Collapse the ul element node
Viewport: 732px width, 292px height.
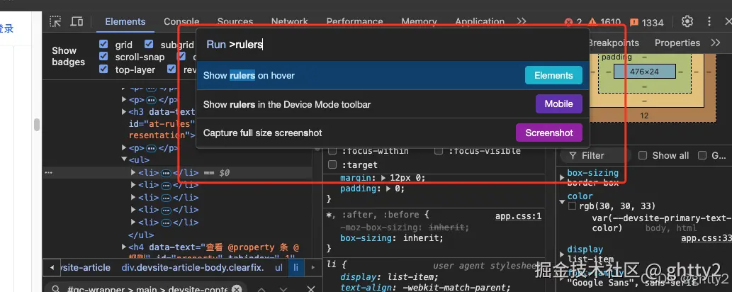(124, 159)
